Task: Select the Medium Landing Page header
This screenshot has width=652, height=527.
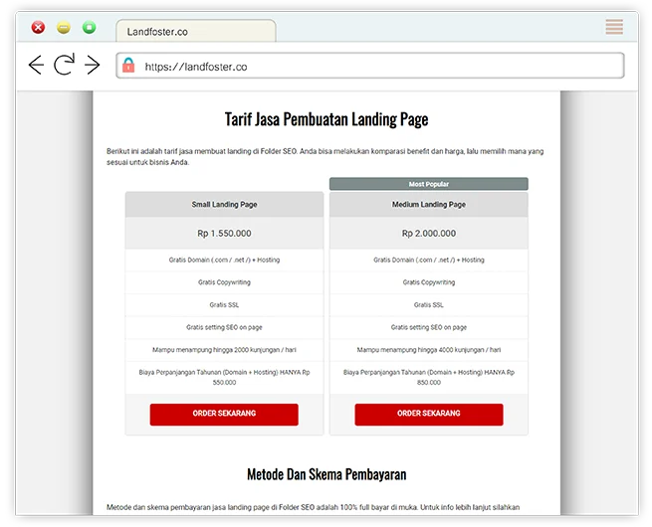Action: [428, 205]
